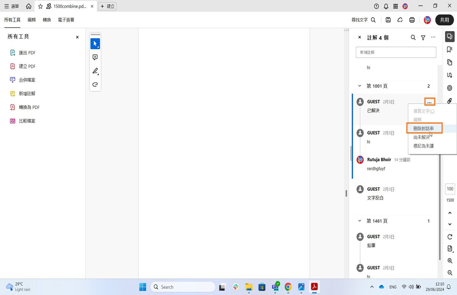Open the page display settings icon
Screen dimensions: 457x295
coord(450,249)
